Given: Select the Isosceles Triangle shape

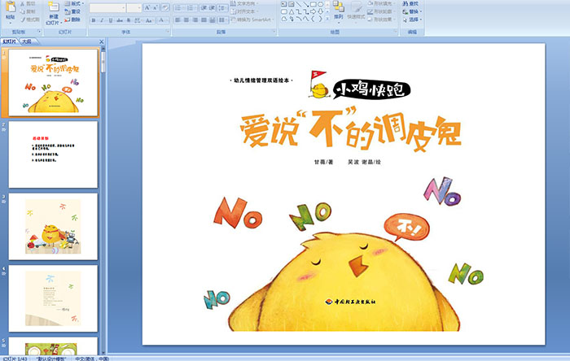Looking at the screenshot, I should [292, 11].
